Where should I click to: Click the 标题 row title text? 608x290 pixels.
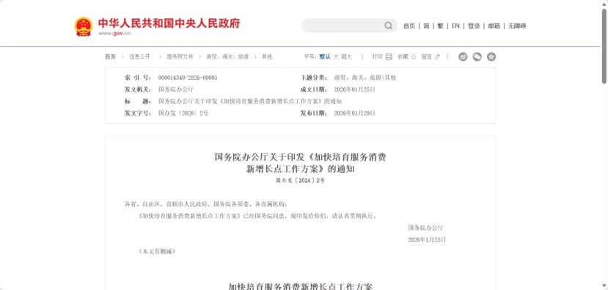[250, 102]
